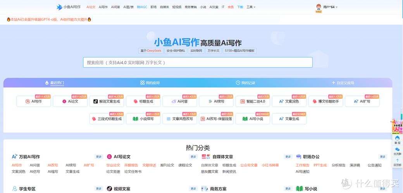Viewport: 403px width, 193px height.
Task: Open the 开题报告 link
Action: pos(131,165)
